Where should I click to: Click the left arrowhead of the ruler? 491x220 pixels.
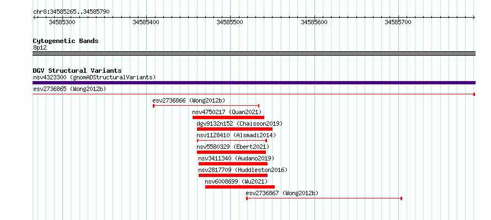(34, 18)
